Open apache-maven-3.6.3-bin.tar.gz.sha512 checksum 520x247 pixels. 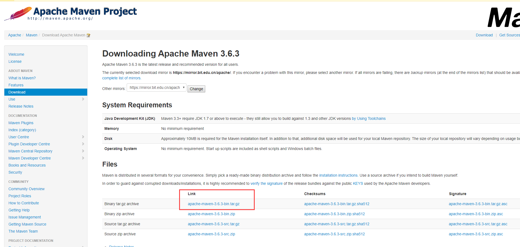click(x=337, y=204)
